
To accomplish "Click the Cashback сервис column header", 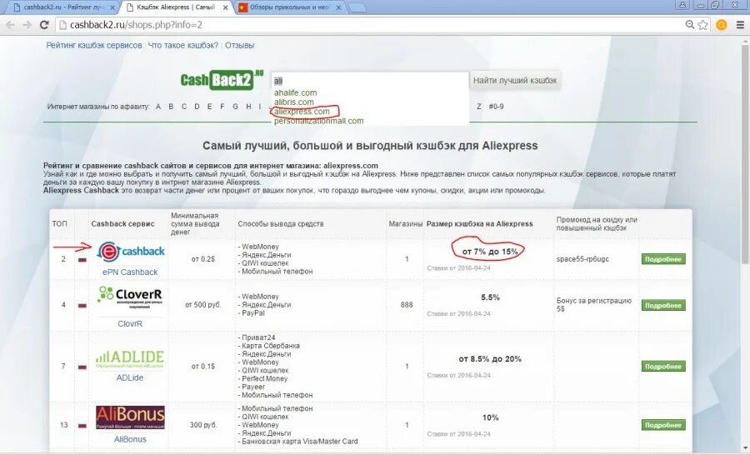I will click(x=122, y=224).
